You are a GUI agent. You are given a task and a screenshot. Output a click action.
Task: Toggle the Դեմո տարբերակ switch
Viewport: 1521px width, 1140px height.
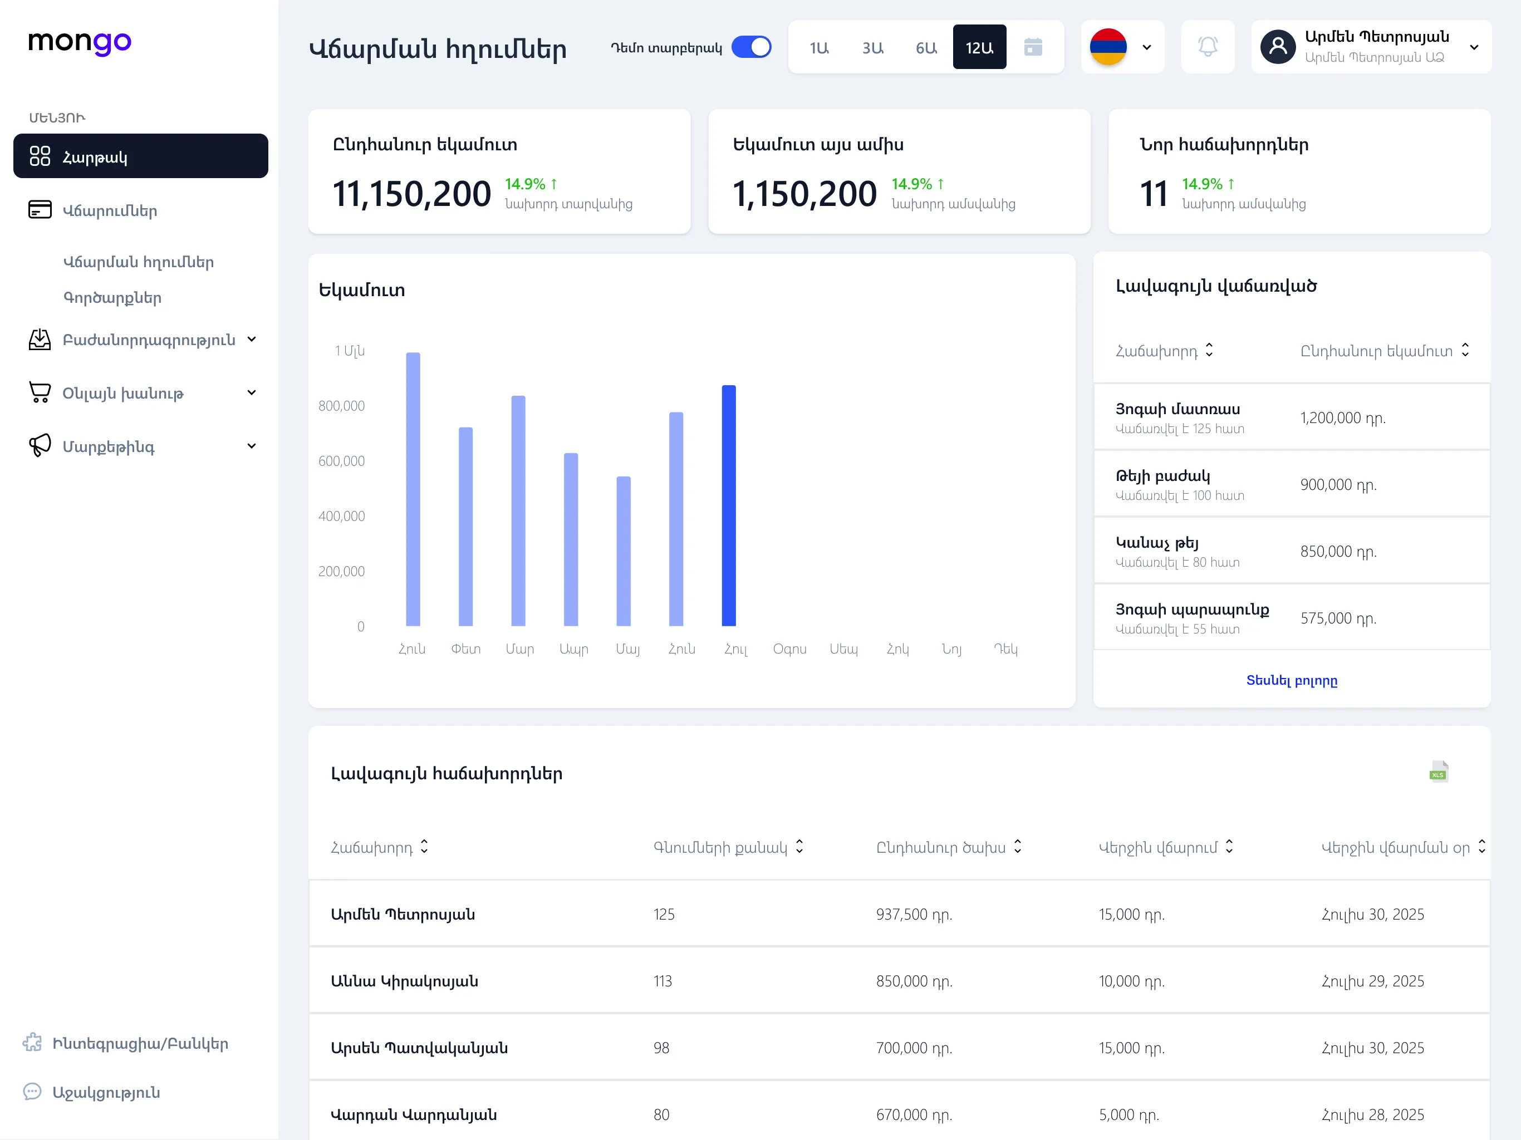[x=751, y=47]
